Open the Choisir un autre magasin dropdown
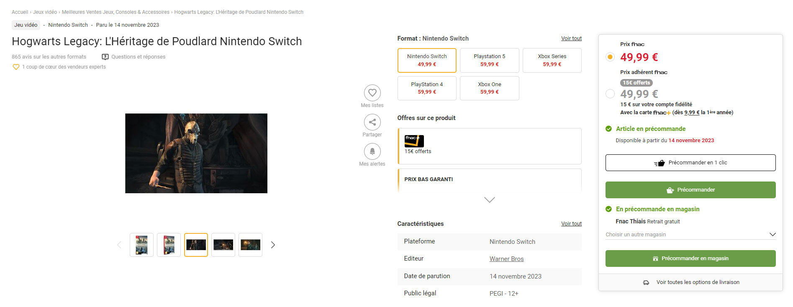Screen dimensions: 793x307 point(690,235)
